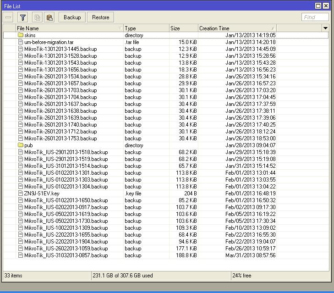The width and height of the screenshot is (334, 293).
Task: Click file icon of MikroTik-26012013-1657.backup
Action: pyautogui.click(x=21, y=83)
